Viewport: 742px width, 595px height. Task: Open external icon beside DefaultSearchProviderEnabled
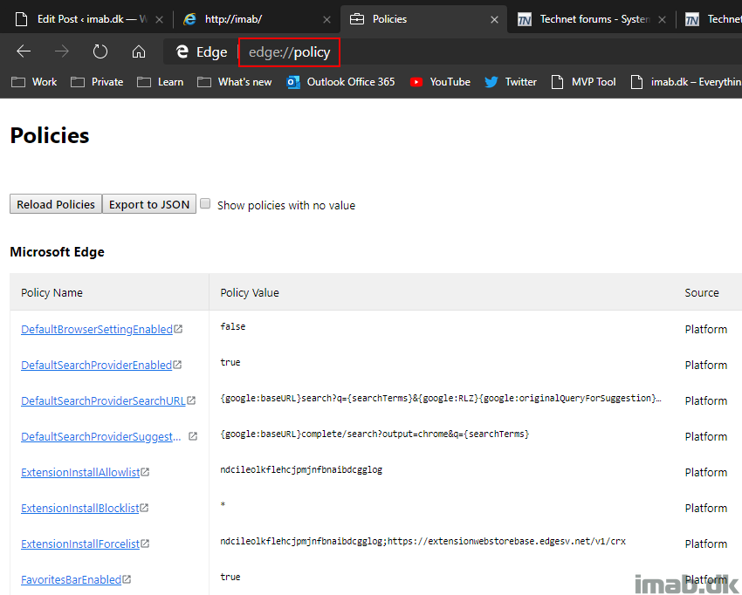click(x=177, y=365)
